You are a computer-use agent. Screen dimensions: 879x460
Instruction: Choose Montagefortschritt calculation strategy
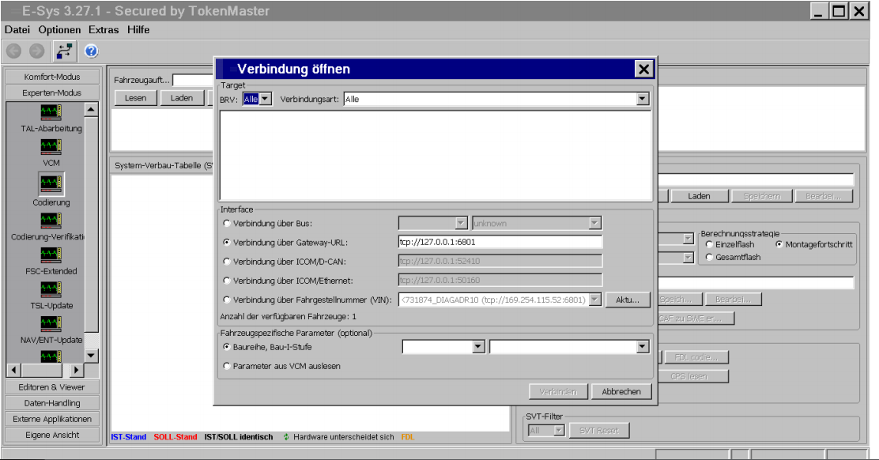point(779,244)
